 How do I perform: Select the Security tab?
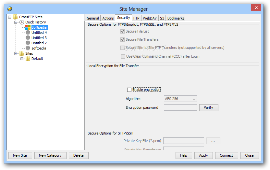(123, 18)
